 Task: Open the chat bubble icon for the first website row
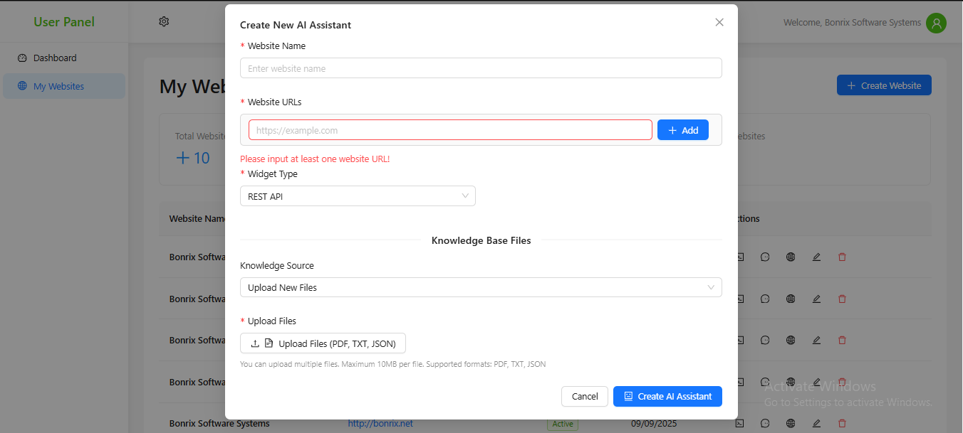pyautogui.click(x=765, y=257)
